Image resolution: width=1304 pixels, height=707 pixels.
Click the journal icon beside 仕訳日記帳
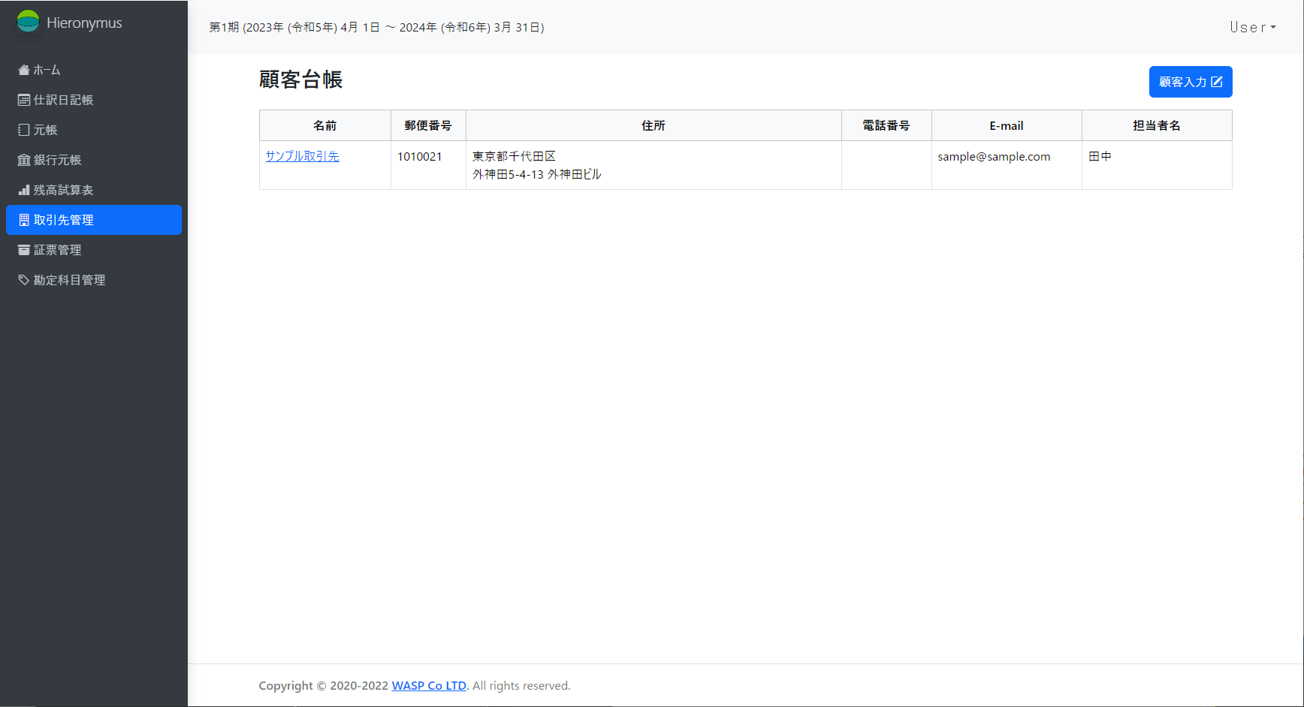pyautogui.click(x=24, y=100)
